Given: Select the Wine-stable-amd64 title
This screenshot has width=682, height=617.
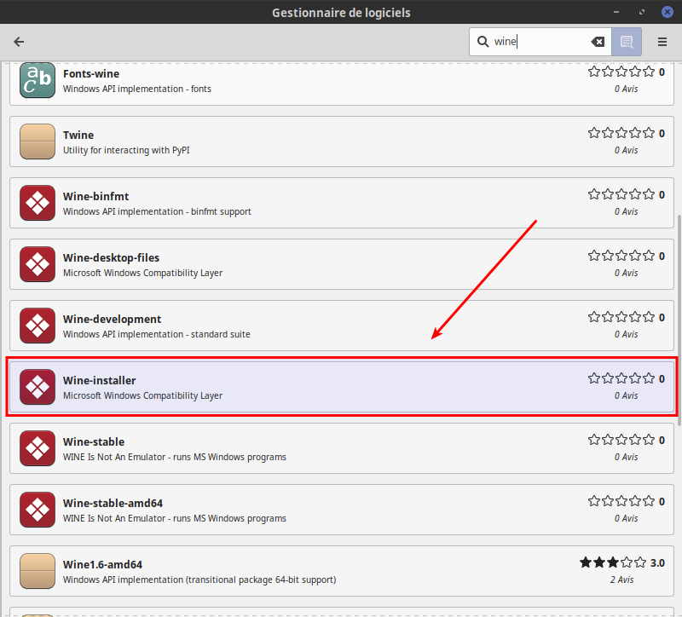Looking at the screenshot, I should point(113,503).
